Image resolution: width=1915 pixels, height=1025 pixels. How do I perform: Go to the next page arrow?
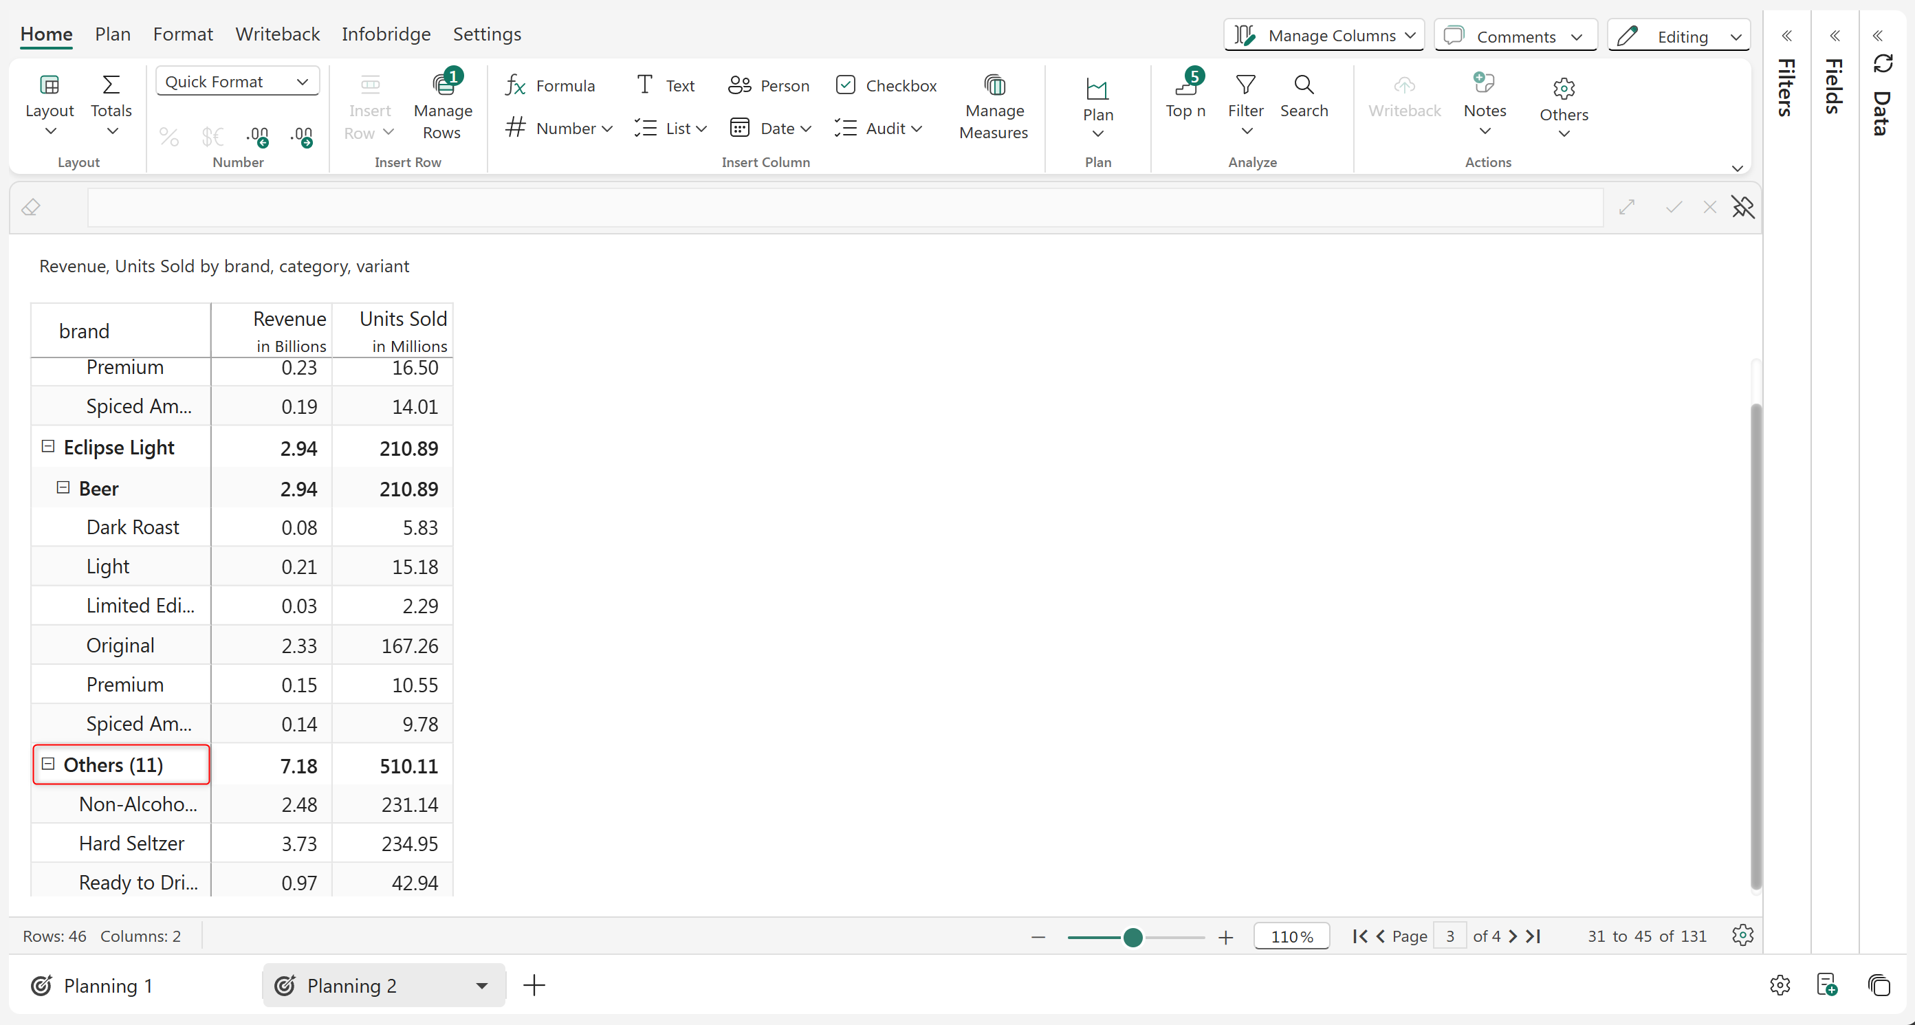pos(1513,936)
